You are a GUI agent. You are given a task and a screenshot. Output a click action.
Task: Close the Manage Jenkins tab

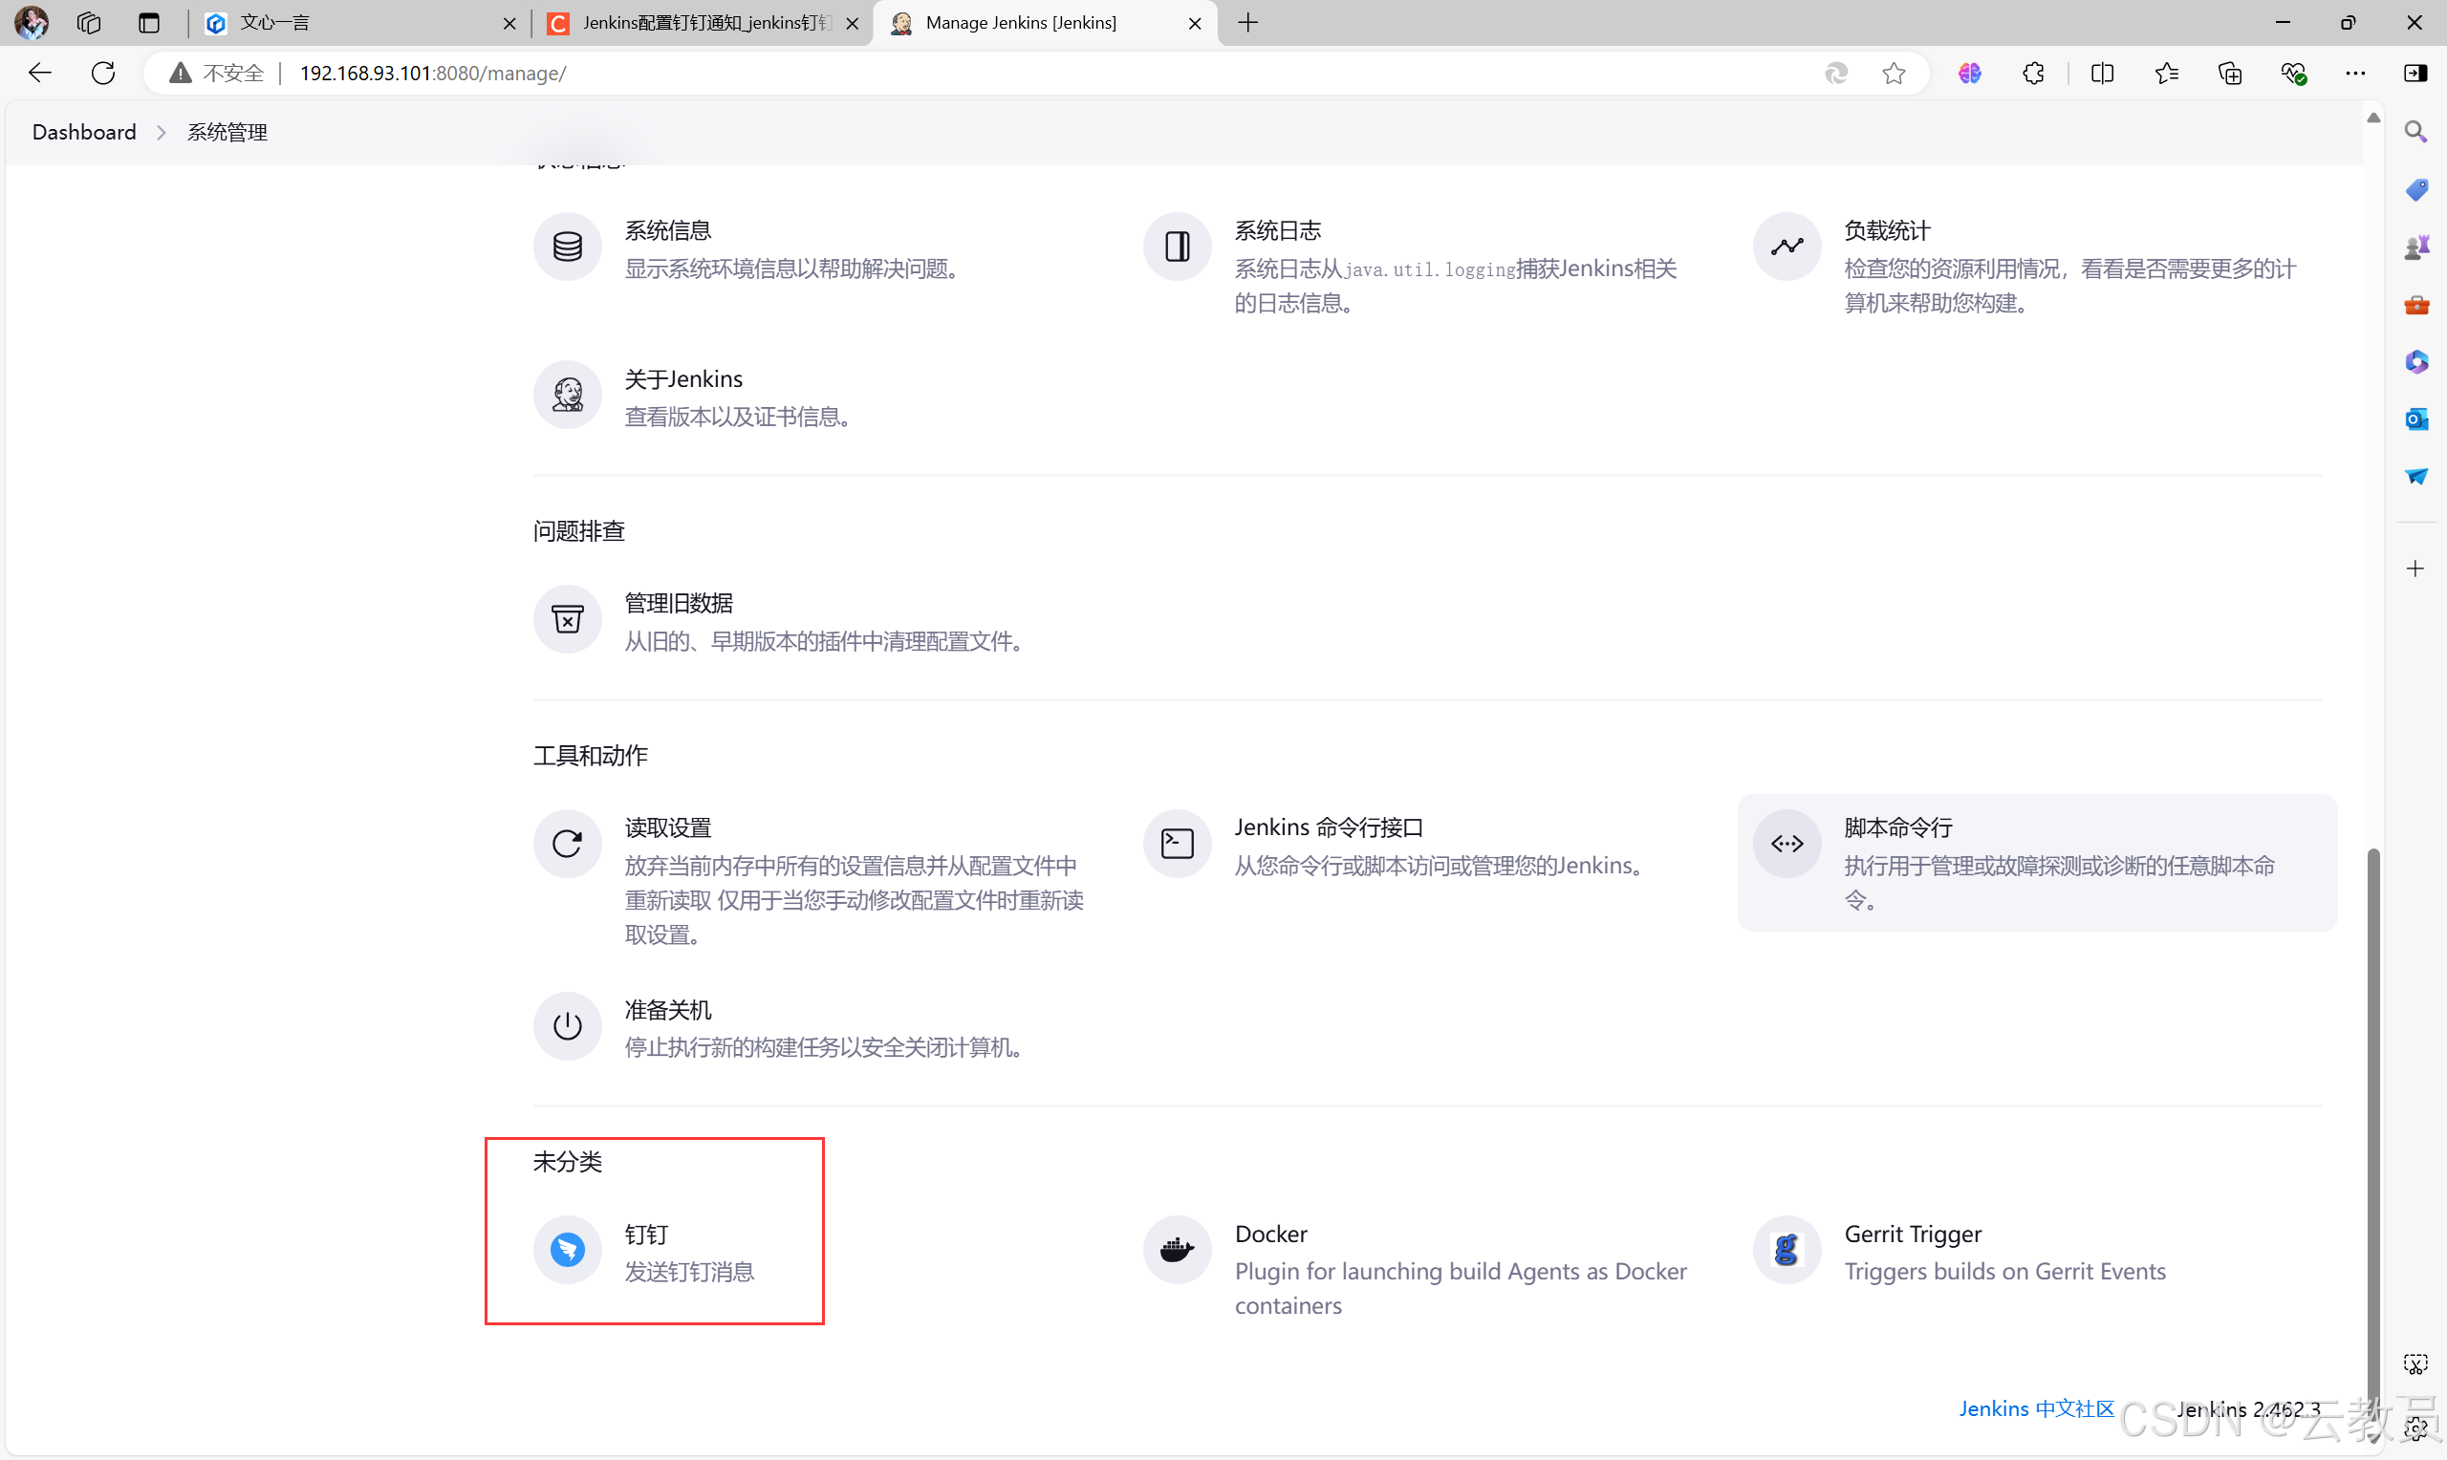tap(1195, 23)
